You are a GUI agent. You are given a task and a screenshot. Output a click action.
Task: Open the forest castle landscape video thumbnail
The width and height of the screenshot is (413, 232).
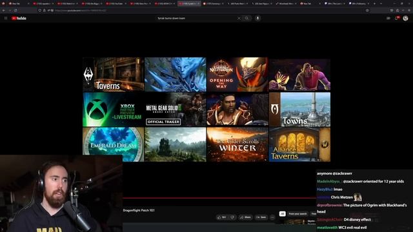(x=176, y=144)
